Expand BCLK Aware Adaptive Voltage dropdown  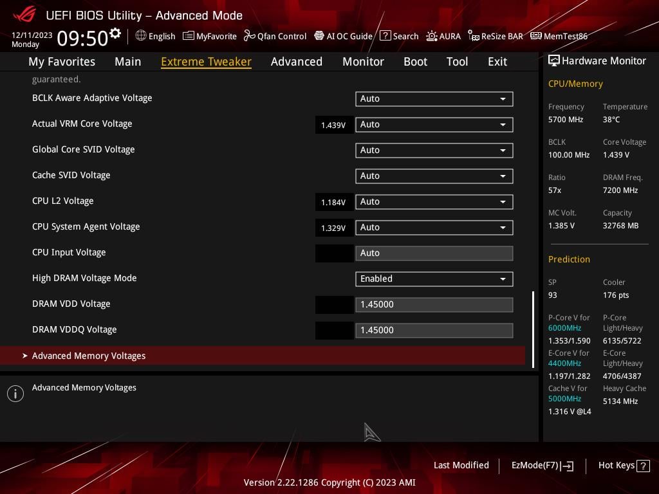tap(434, 98)
